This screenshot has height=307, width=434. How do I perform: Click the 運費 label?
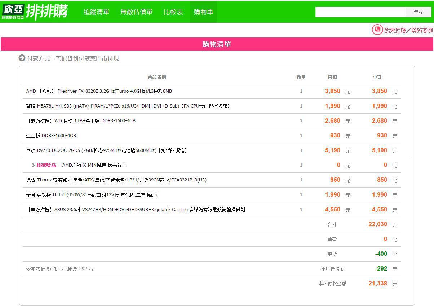332,239
